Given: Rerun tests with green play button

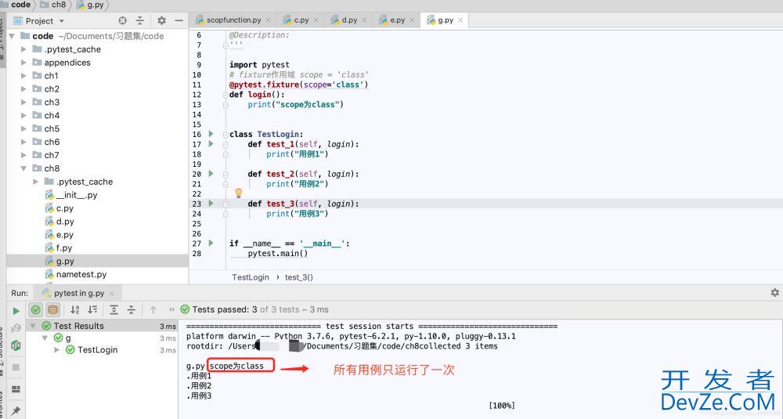Looking at the screenshot, I should (16, 311).
